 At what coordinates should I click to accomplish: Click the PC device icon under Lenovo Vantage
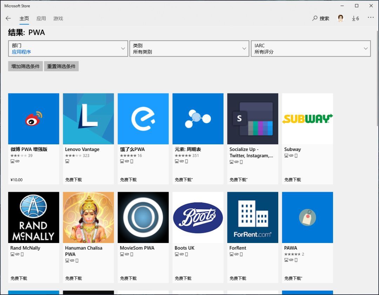(x=67, y=161)
